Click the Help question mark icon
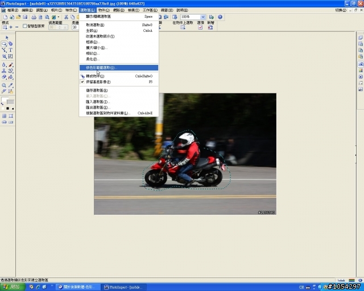This screenshot has width=364, height=291. point(220,17)
